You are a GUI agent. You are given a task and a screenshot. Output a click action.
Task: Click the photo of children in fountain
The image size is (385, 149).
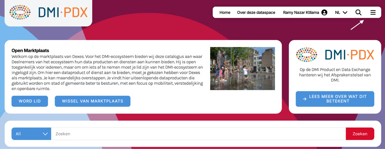coord(242,68)
